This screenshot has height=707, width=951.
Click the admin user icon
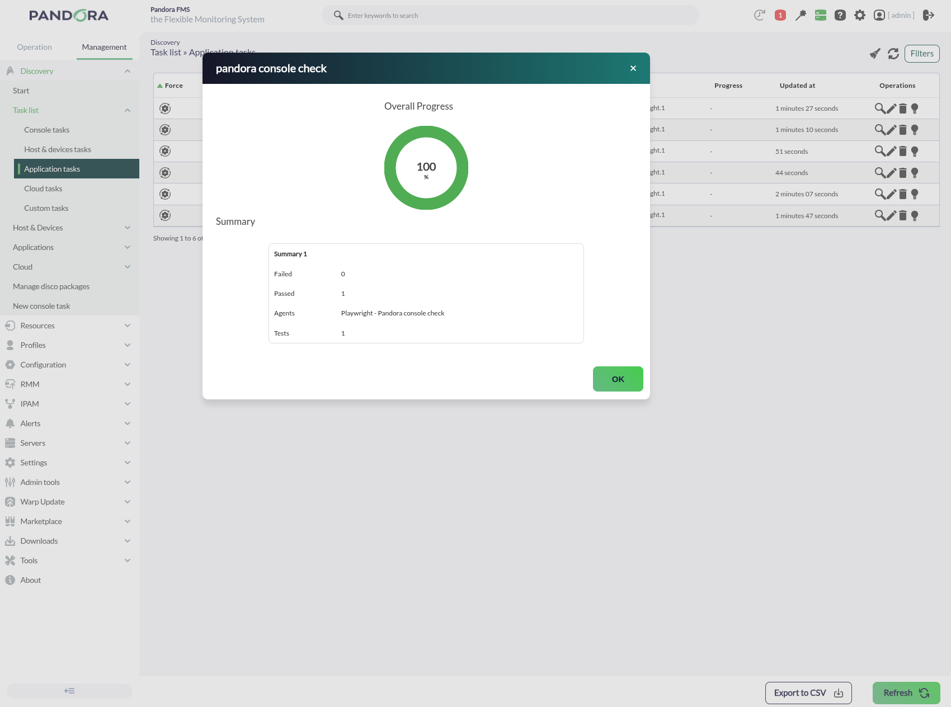pos(879,15)
